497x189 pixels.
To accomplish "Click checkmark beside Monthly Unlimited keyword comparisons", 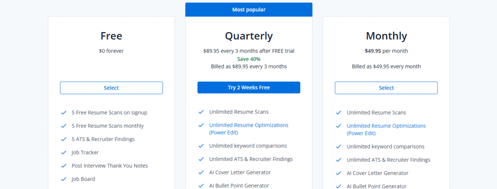I will tap(338, 147).
